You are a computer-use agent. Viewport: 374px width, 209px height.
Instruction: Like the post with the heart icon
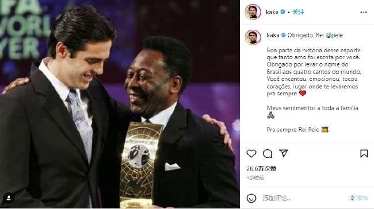click(251, 153)
